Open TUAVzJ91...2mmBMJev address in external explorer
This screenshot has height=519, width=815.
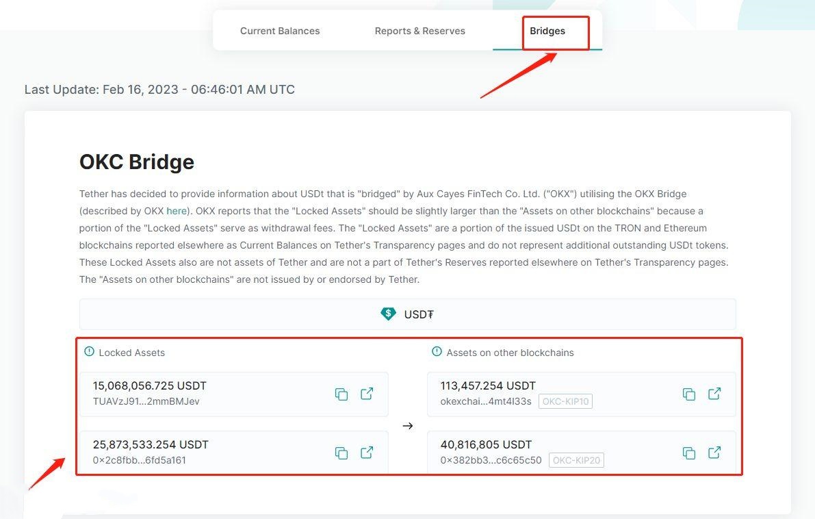point(367,394)
